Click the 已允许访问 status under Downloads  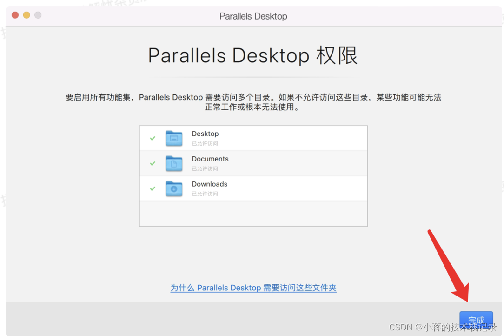[x=205, y=194]
